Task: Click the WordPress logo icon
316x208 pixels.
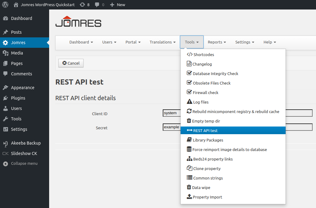Action: tap(5, 5)
